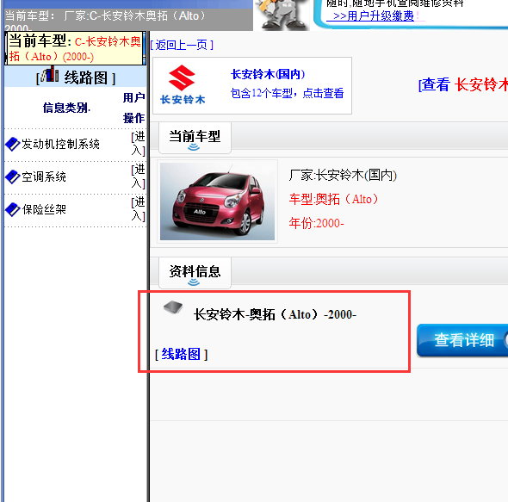Click the 当前车型 C-长安铃木奥拓 yellow box
The height and width of the screenshot is (502, 508).
pos(75,48)
